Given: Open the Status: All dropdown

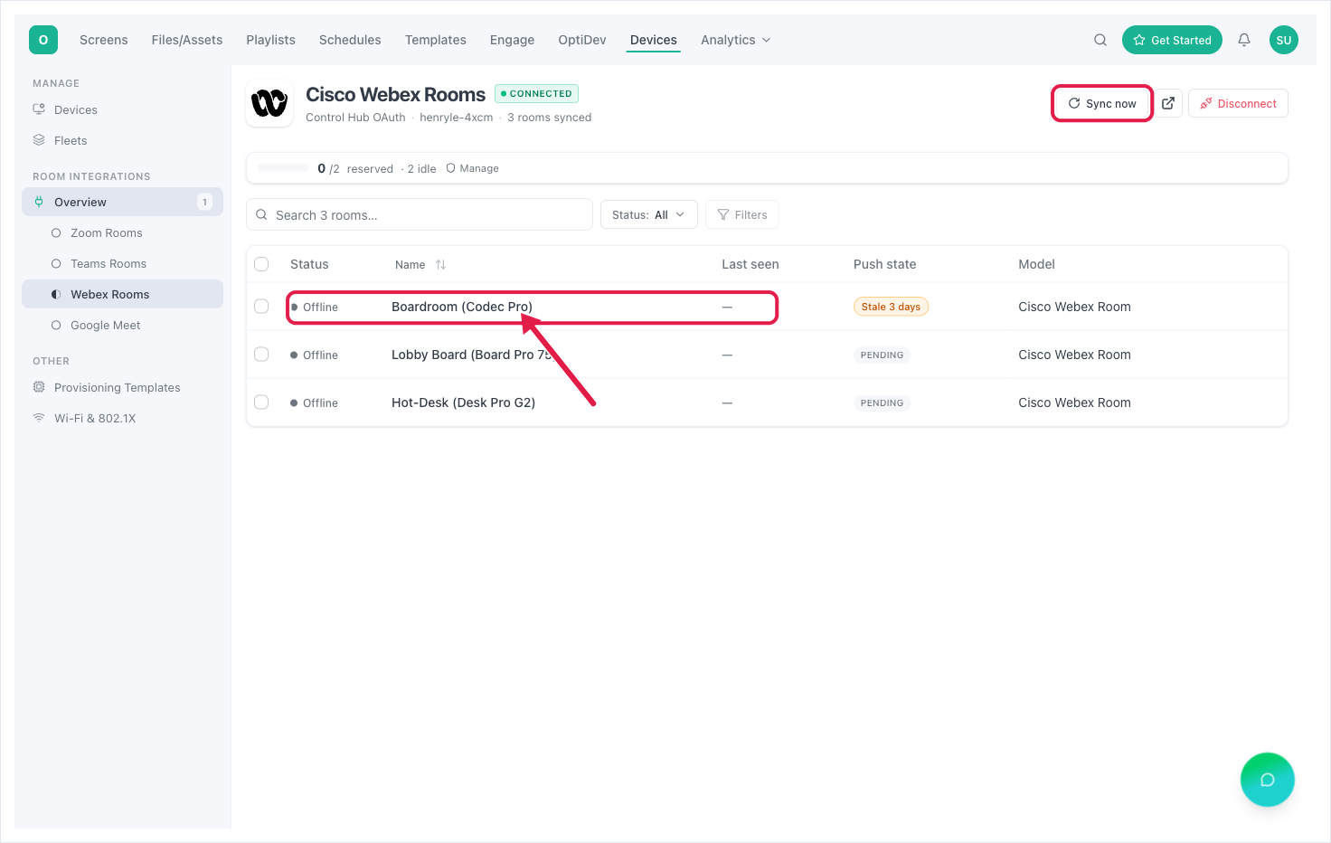Looking at the screenshot, I should tap(648, 214).
